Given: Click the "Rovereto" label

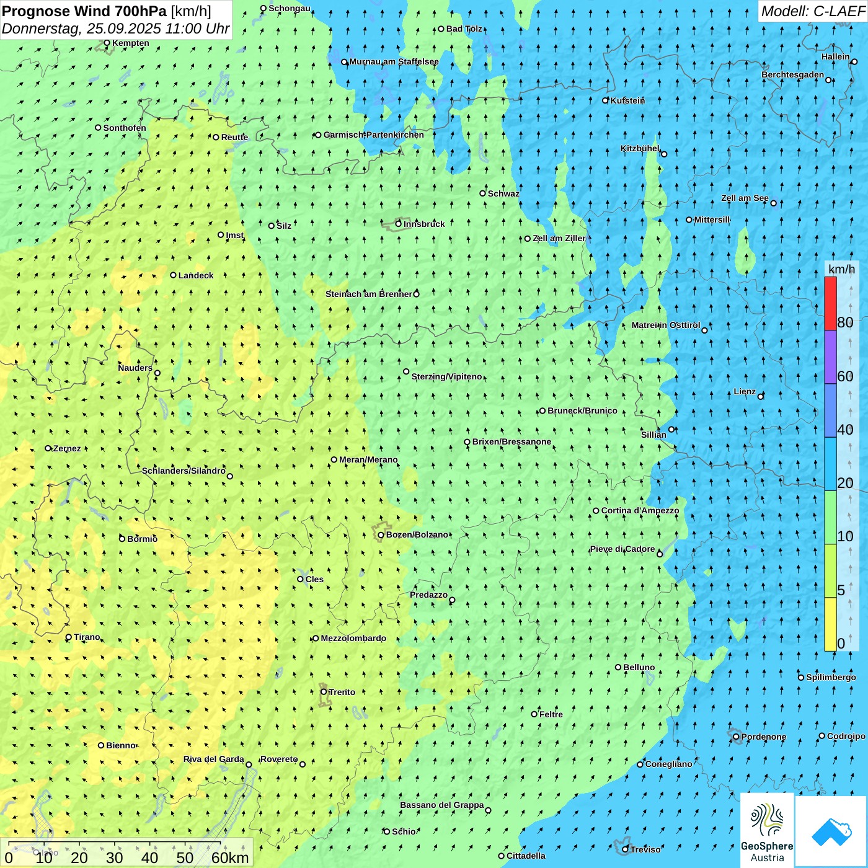Looking at the screenshot, I should [x=279, y=759].
